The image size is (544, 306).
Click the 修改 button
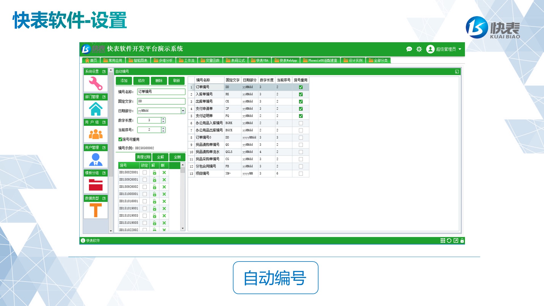click(x=141, y=81)
